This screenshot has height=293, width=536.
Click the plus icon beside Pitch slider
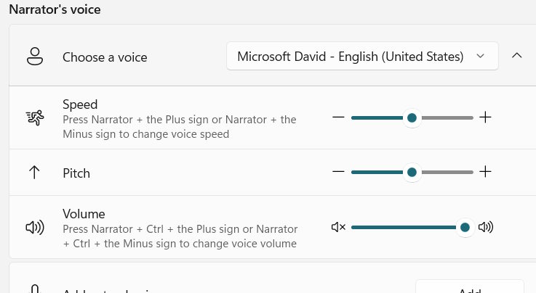[486, 172]
